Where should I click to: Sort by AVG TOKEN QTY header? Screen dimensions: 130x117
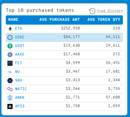coord(104,19)
